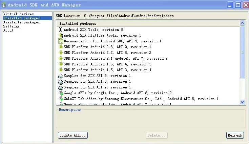Select 'SDK Platform Android 2.3, API 9'

click(107, 47)
